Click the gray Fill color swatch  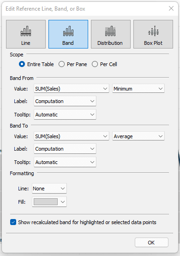[x=46, y=202]
